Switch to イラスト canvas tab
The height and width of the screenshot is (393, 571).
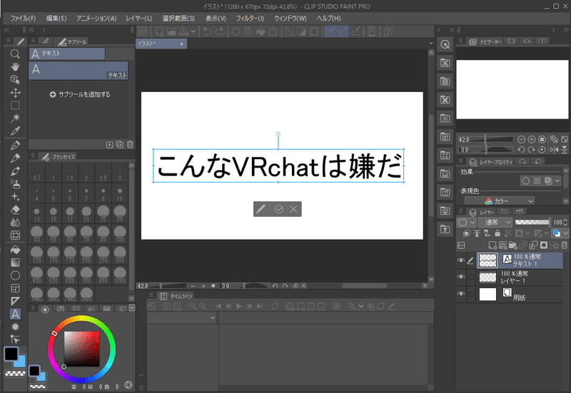(161, 44)
